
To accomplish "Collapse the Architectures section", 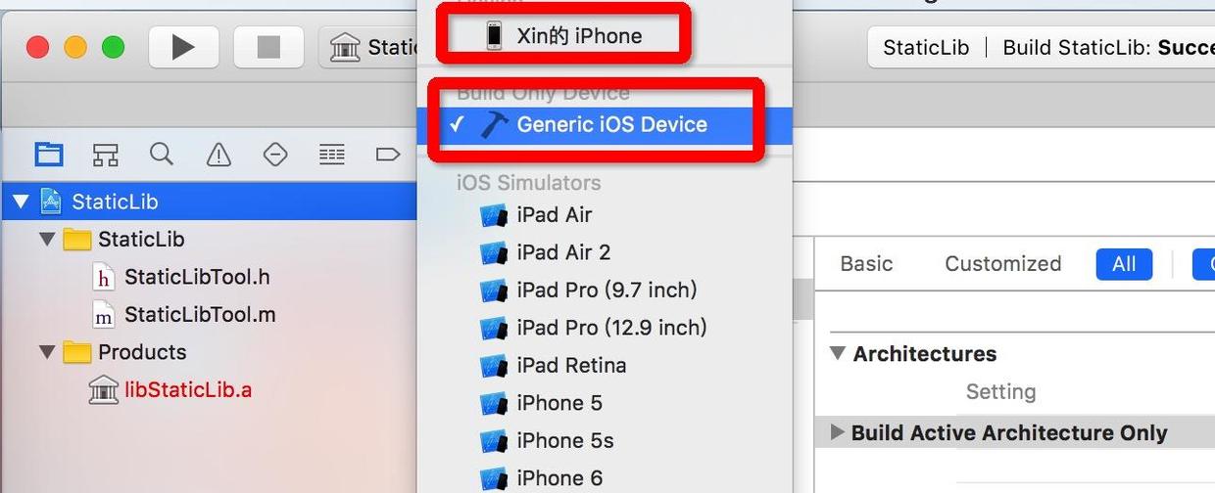I will tap(838, 353).
